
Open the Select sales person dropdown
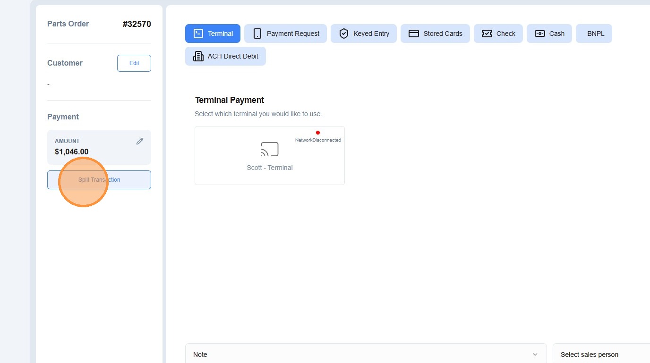tap(601, 355)
